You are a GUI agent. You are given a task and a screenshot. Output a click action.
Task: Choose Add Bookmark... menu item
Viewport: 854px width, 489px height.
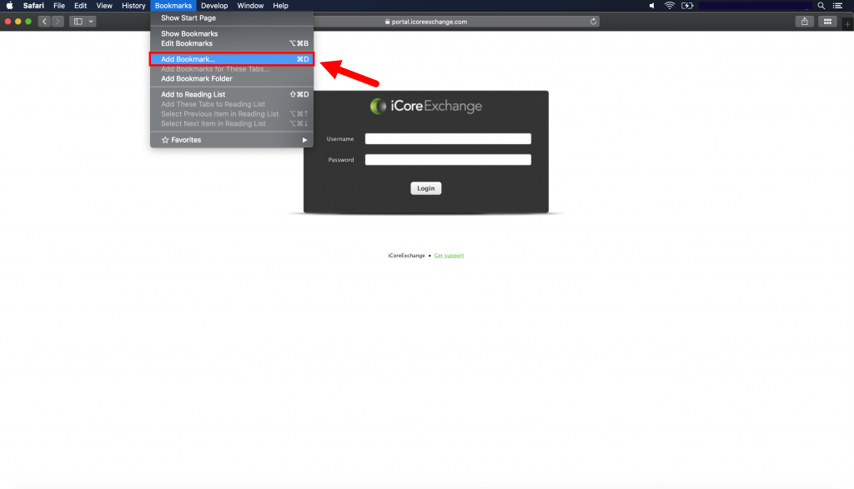pos(232,59)
